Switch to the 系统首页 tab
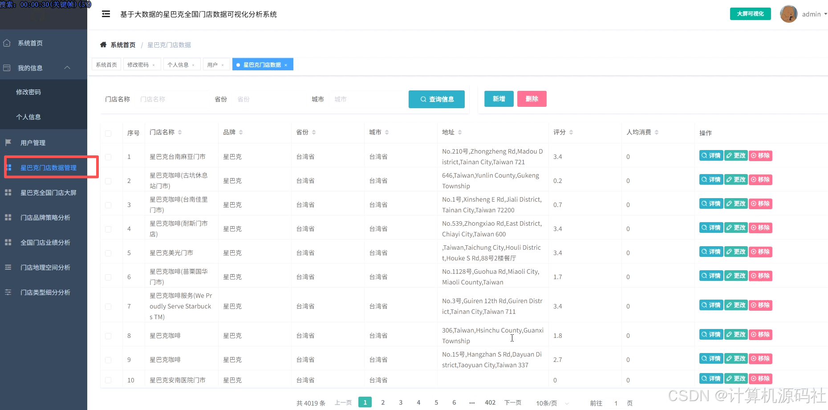The width and height of the screenshot is (828, 410). (106, 65)
